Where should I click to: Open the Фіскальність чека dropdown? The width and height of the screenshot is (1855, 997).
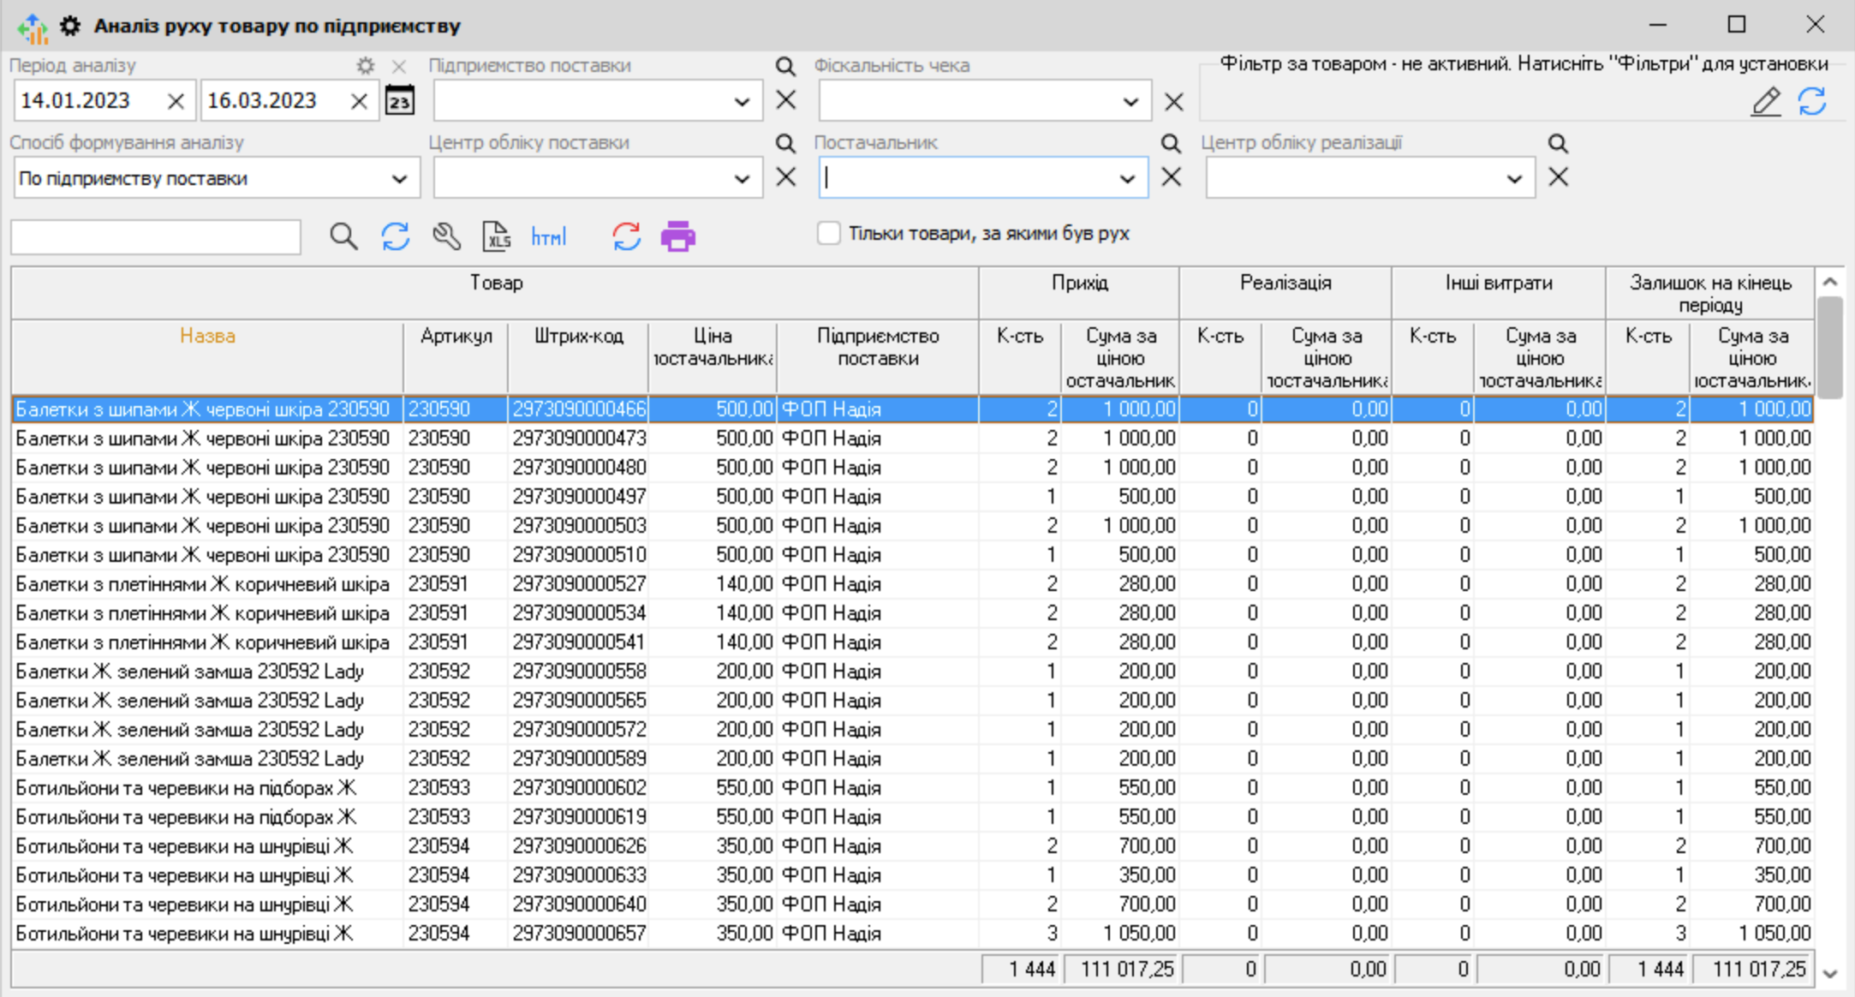[x=1130, y=102]
